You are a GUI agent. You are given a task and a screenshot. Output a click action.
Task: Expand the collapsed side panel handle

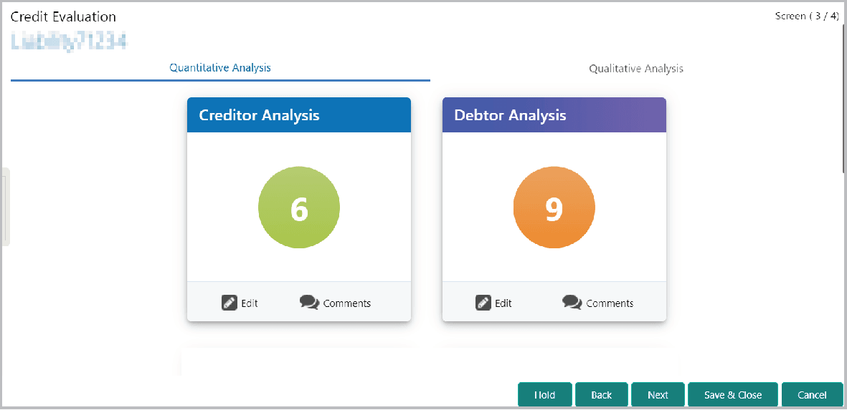click(x=6, y=207)
